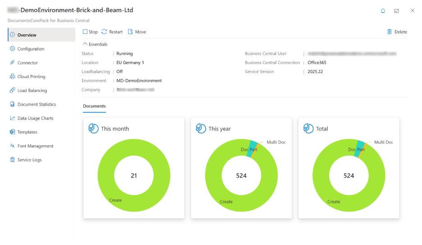Click the 524 count in Total chart
The width and height of the screenshot is (422, 245).
(349, 176)
